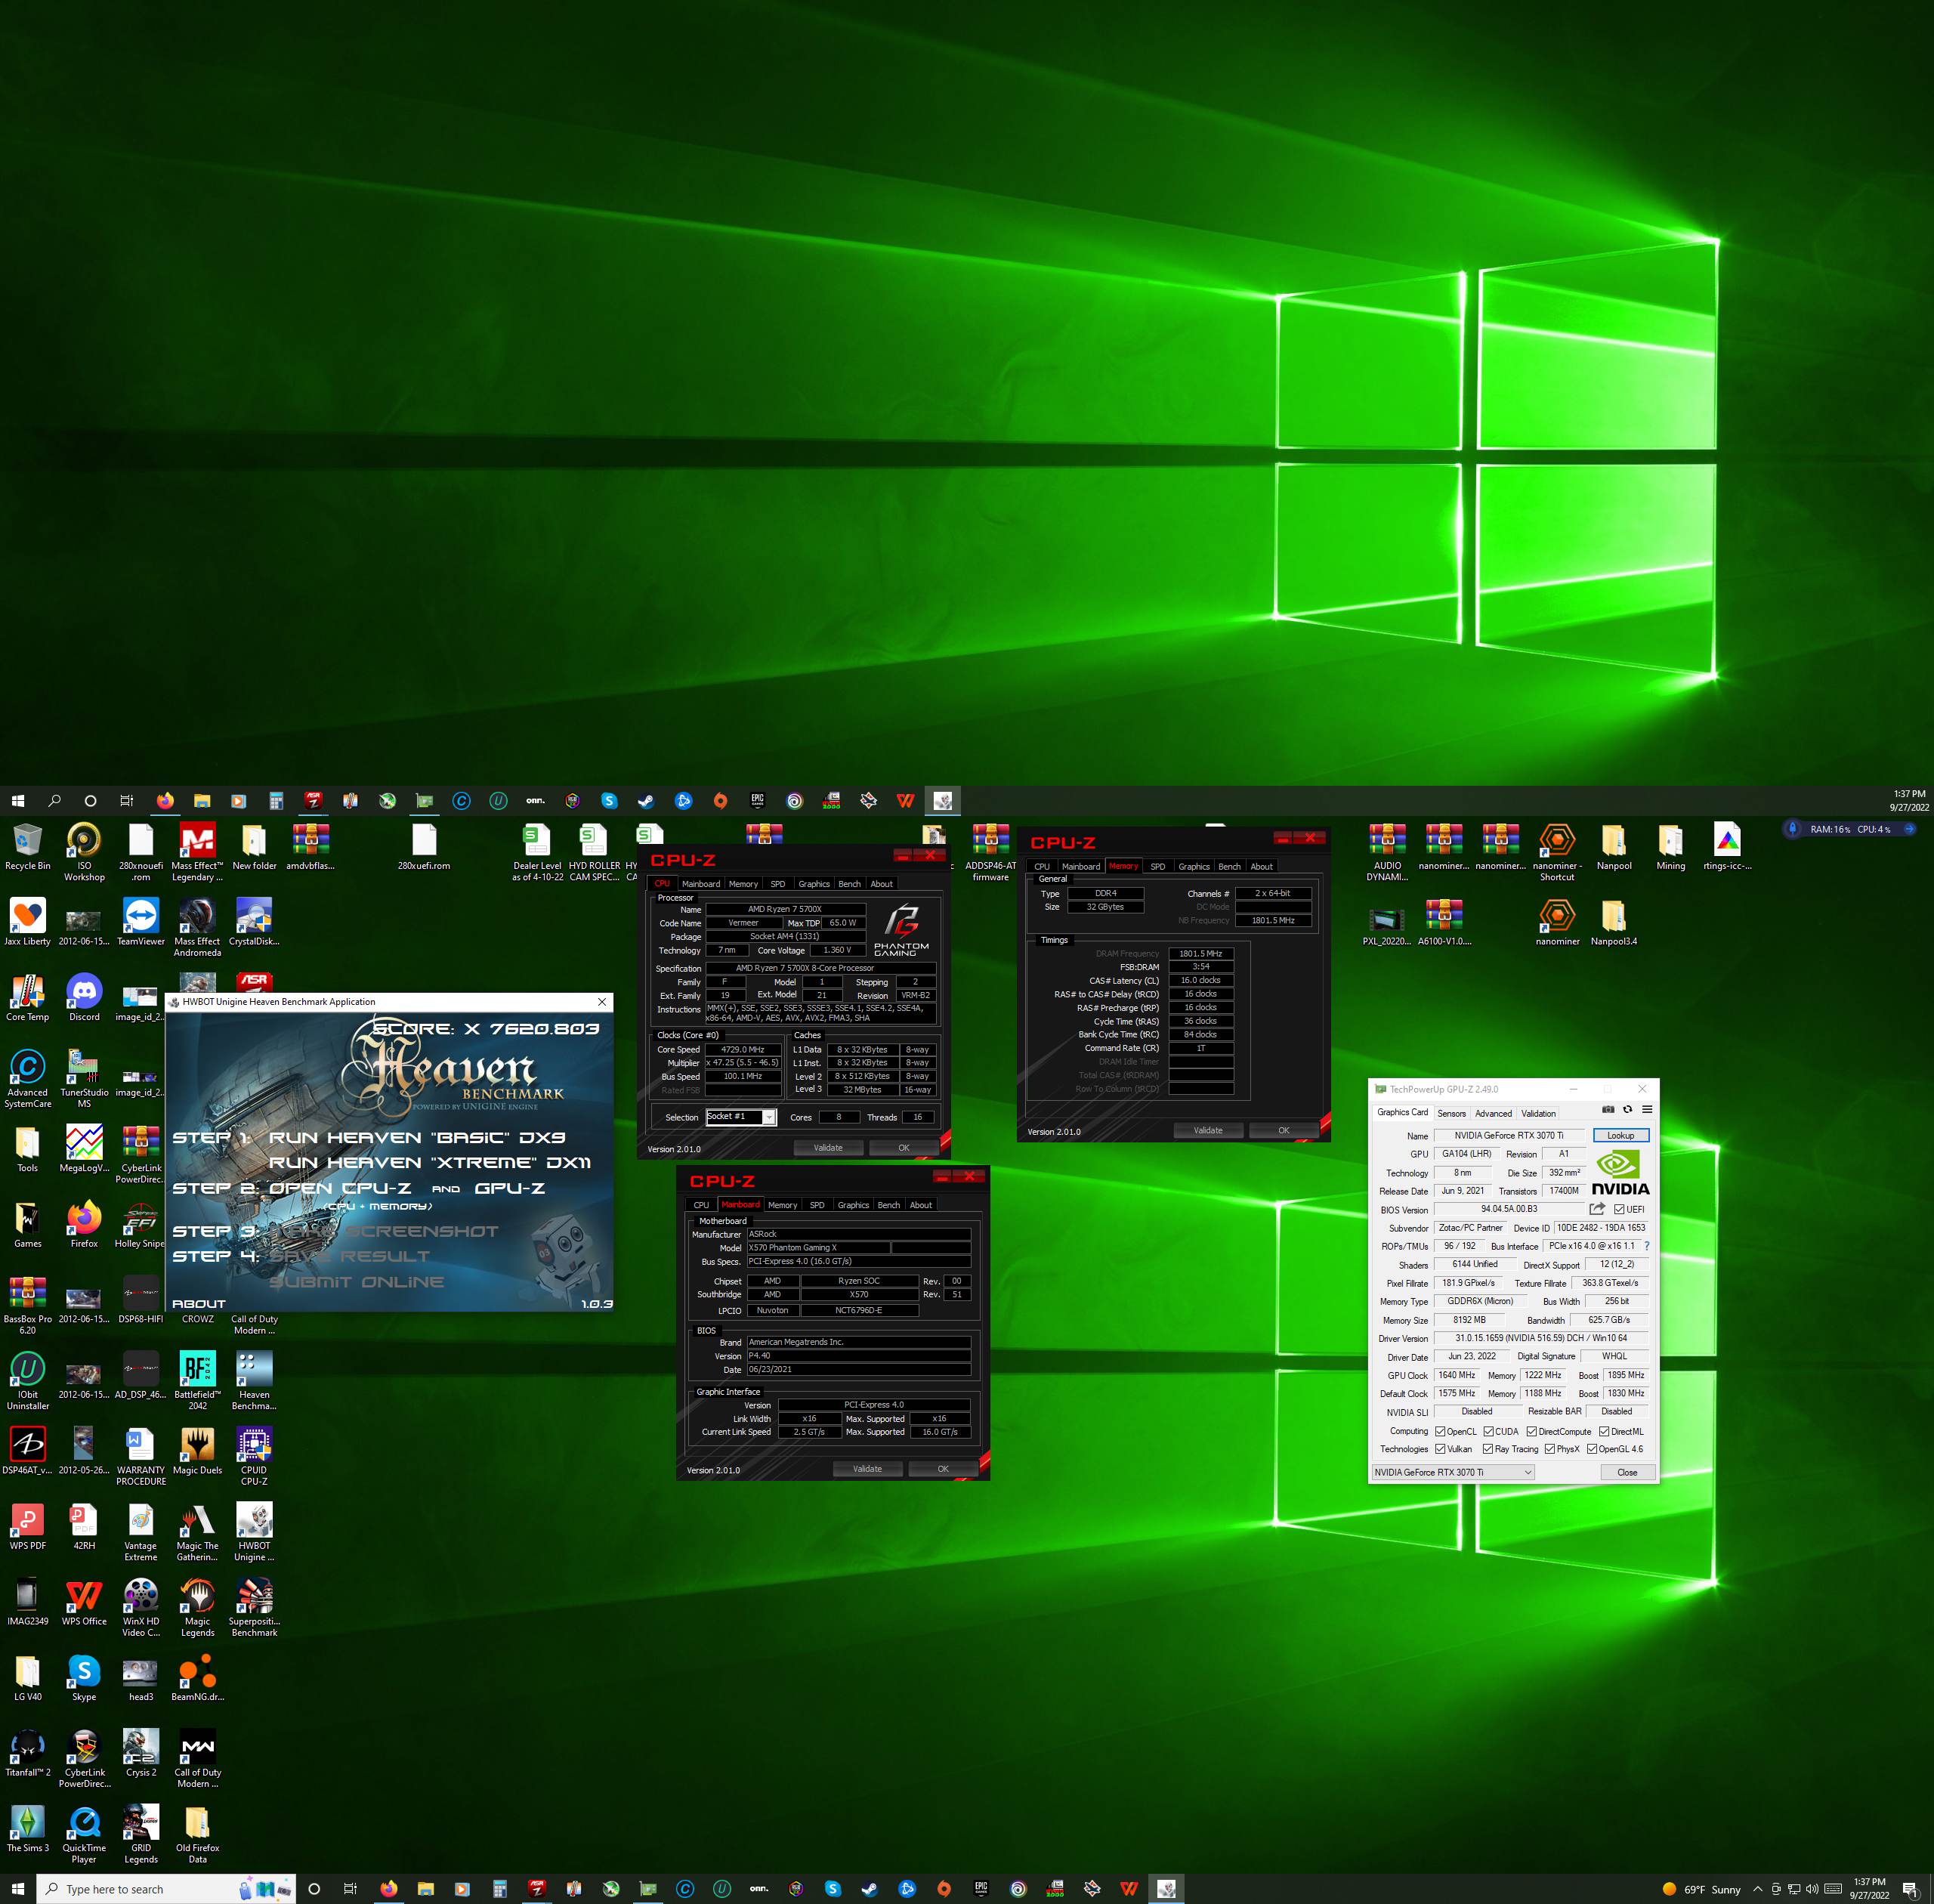The image size is (1934, 1904).
Task: Click ABOUT in HWBOT Heaven window
Action: (198, 1304)
